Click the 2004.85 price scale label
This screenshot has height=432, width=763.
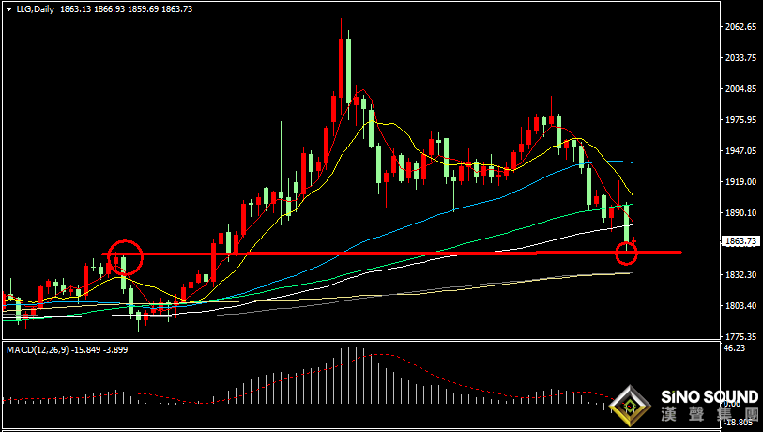coord(740,88)
